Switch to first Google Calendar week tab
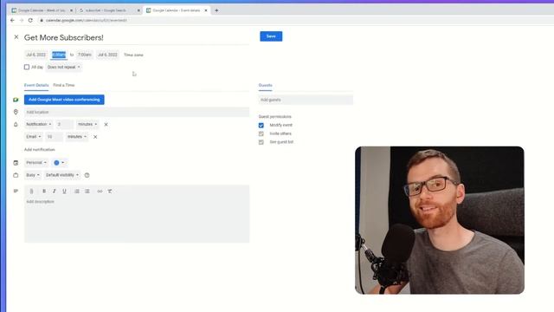 coord(42,10)
